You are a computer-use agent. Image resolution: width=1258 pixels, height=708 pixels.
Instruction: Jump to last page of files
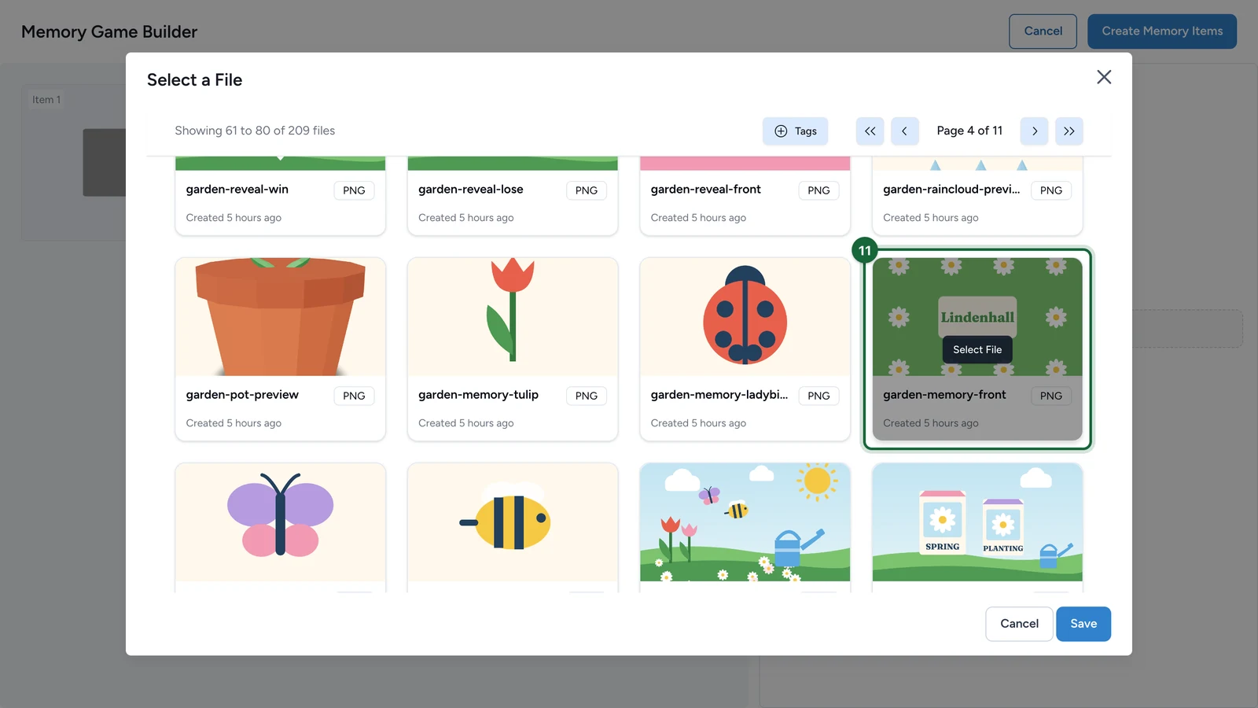[x=1069, y=131]
